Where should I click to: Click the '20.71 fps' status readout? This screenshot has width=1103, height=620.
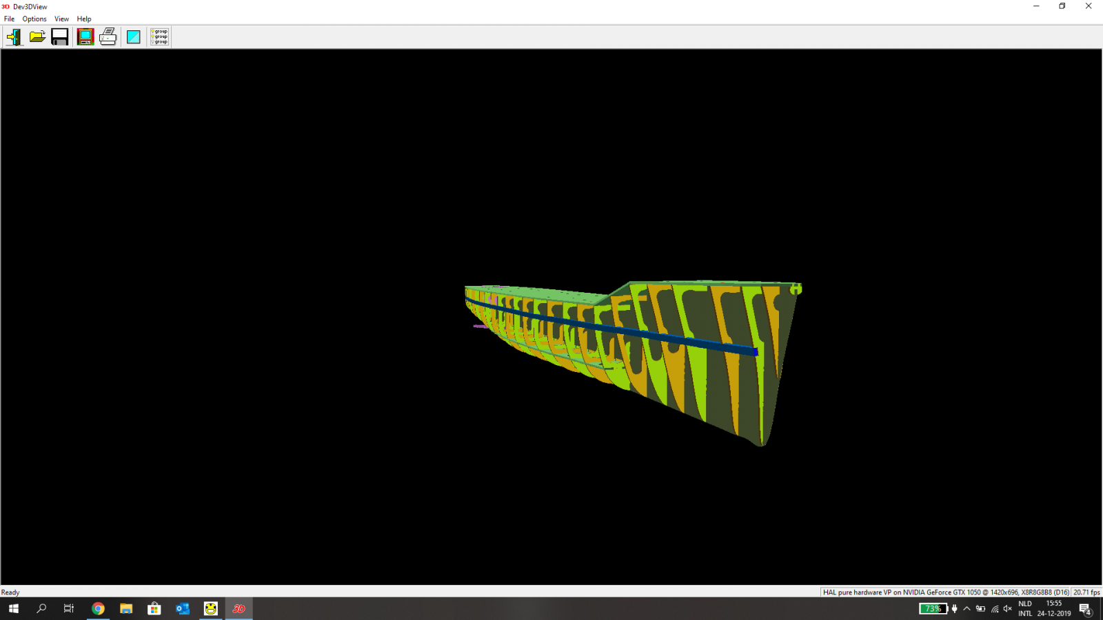point(1086,592)
